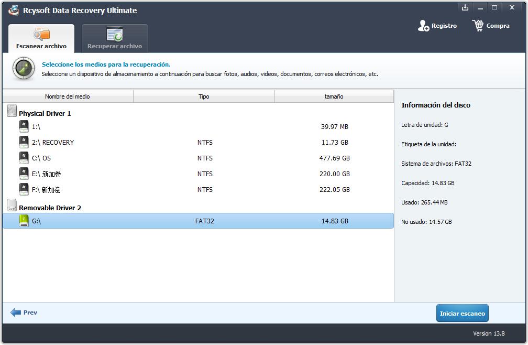Open the Recuperar archivo tab
The image size is (528, 345).
click(115, 39)
